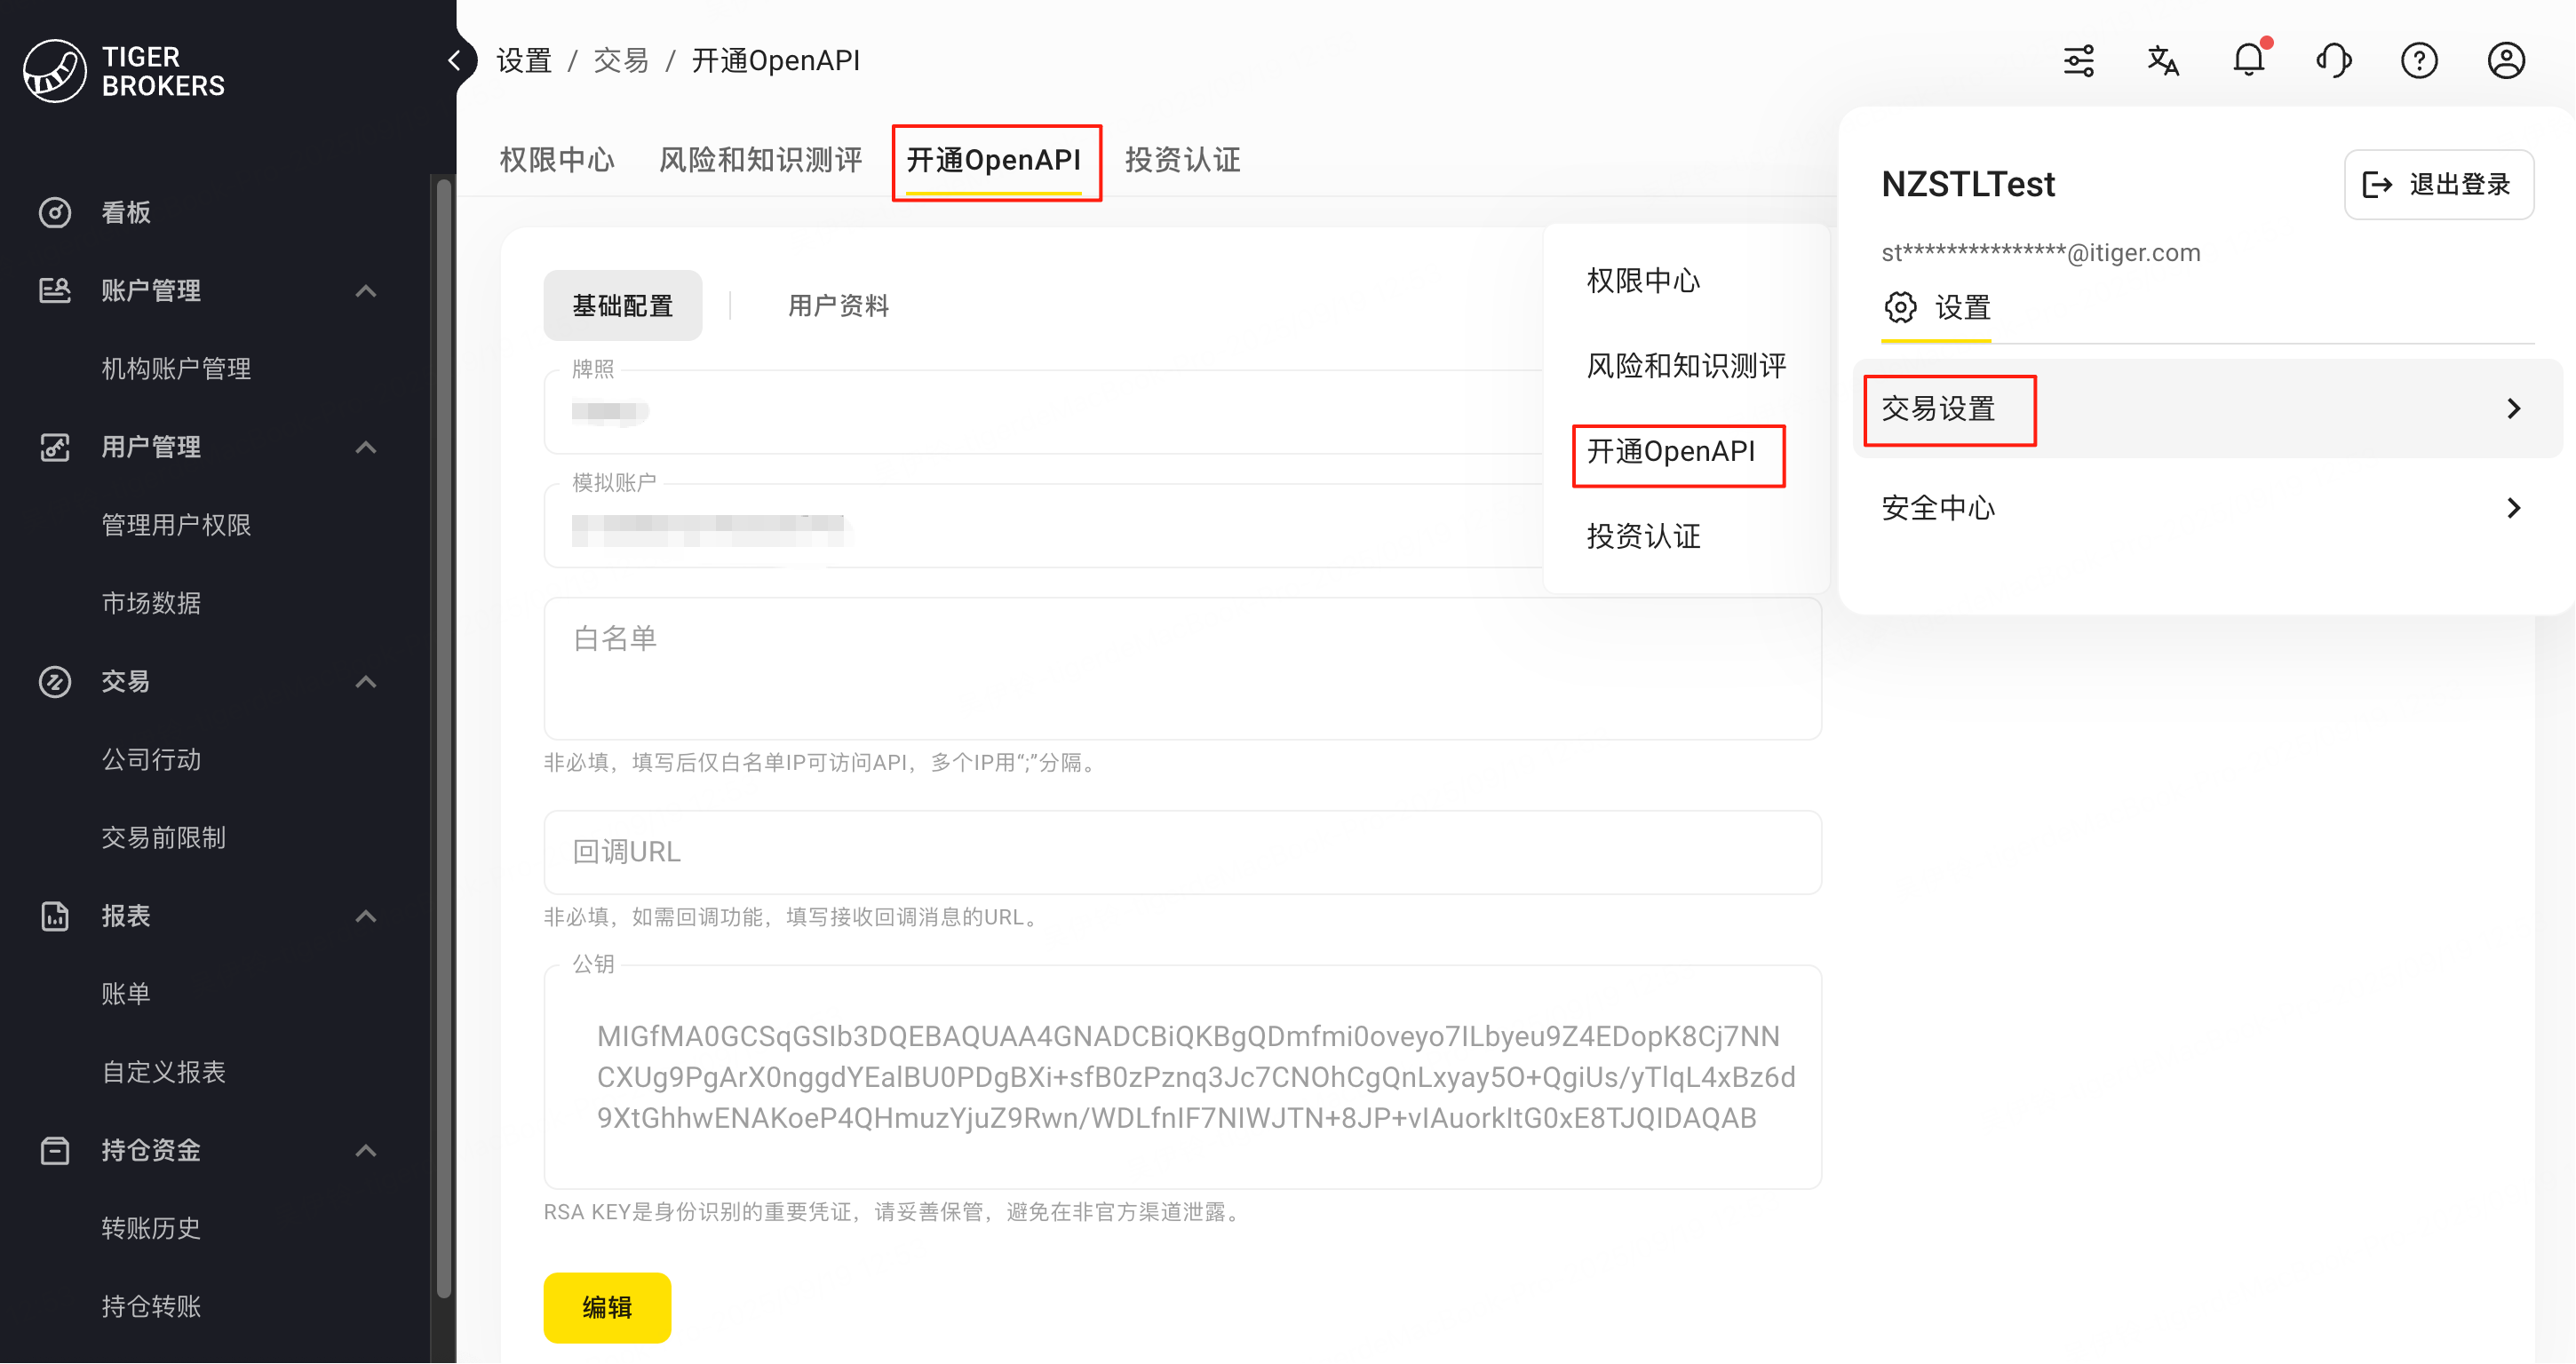
Task: Open 市场数据 in the sidebar
Action: tap(151, 604)
